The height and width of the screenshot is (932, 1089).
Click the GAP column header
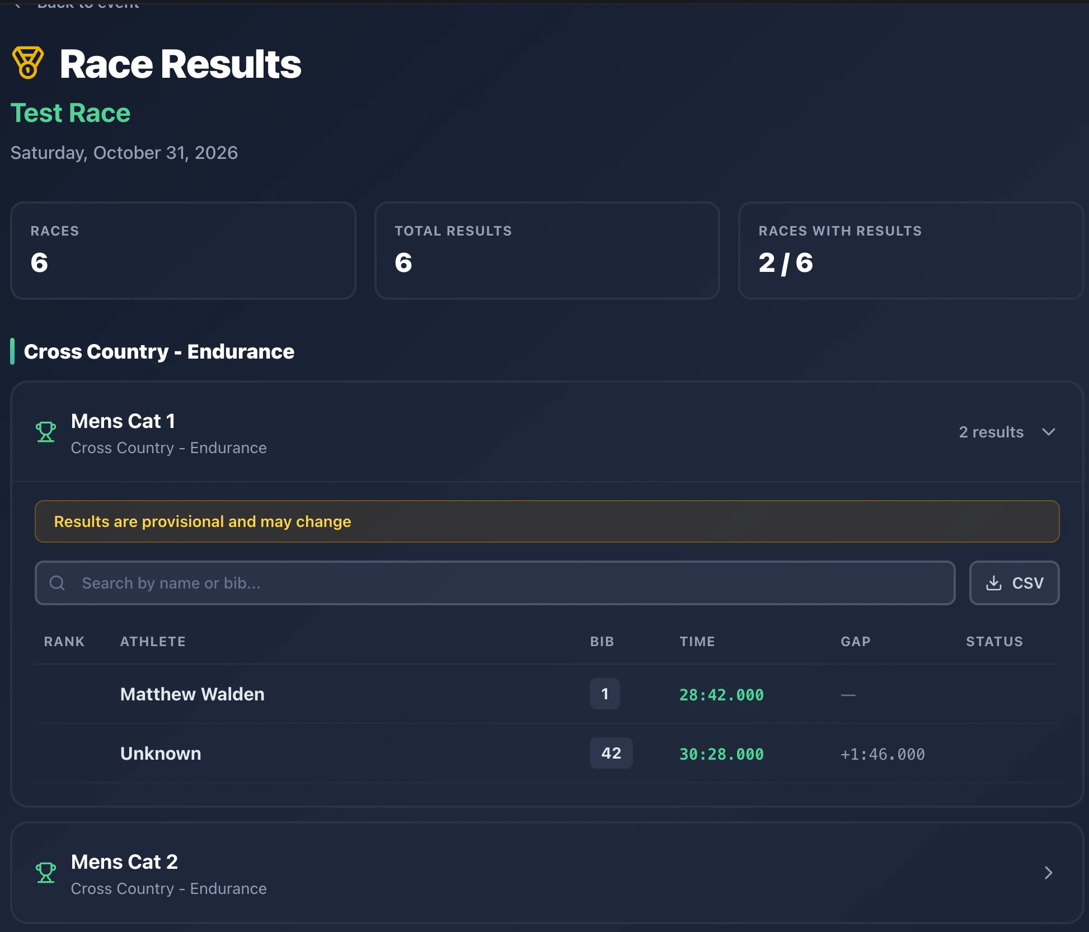click(856, 642)
